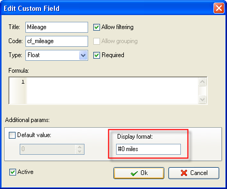Image resolution: width=227 pixels, height=189 pixels.
Task: Click the disabled Allow grouping checkbox
Action: [x=96, y=41]
